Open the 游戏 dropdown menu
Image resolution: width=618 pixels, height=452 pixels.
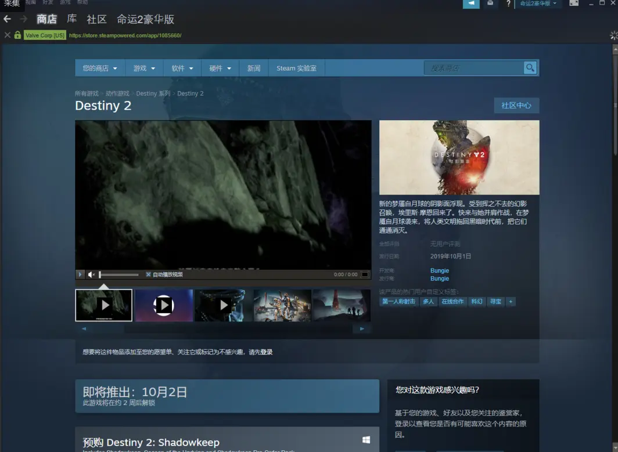[144, 68]
